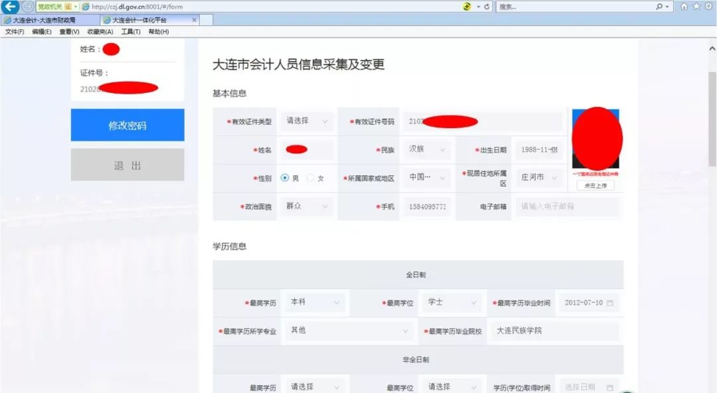Open the 有效证件类型 dropdown
The height and width of the screenshot is (393, 717).
pyautogui.click(x=307, y=121)
